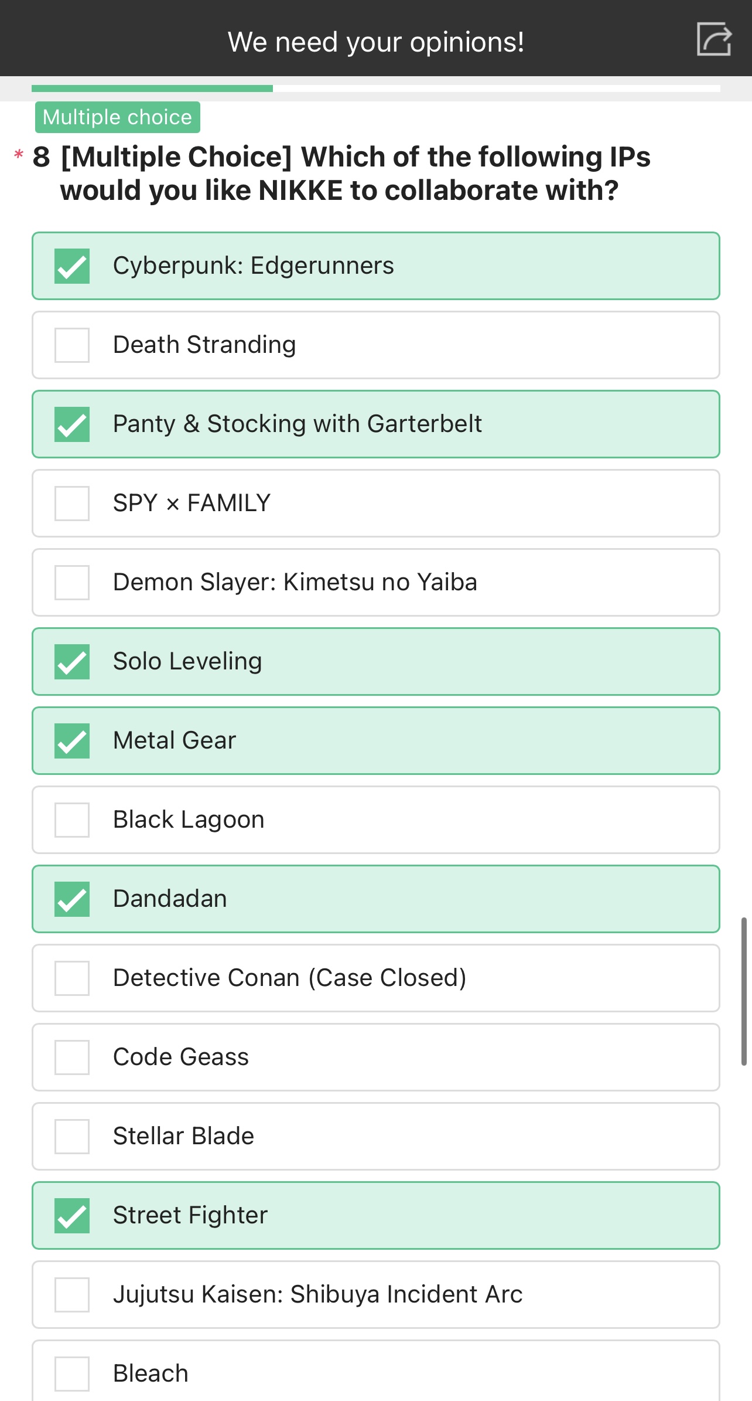Screen dimensions: 752x1401
Task: Uncheck the Cyberpunk: Edgerunners checkbox
Action: [x=72, y=266]
